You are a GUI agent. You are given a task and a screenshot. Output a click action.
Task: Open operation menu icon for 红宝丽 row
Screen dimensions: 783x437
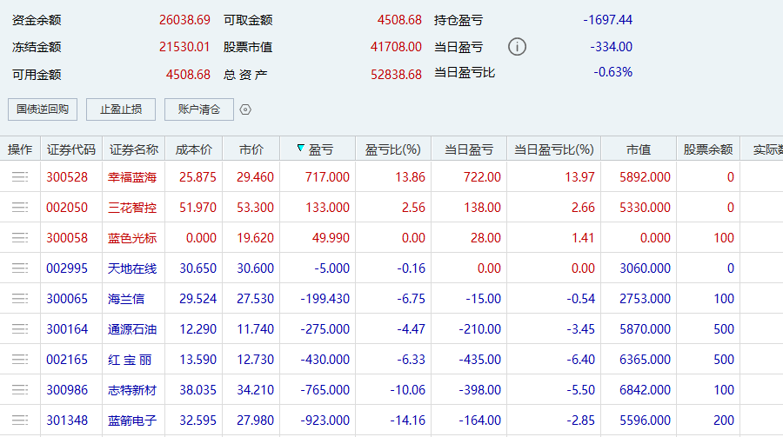20,360
